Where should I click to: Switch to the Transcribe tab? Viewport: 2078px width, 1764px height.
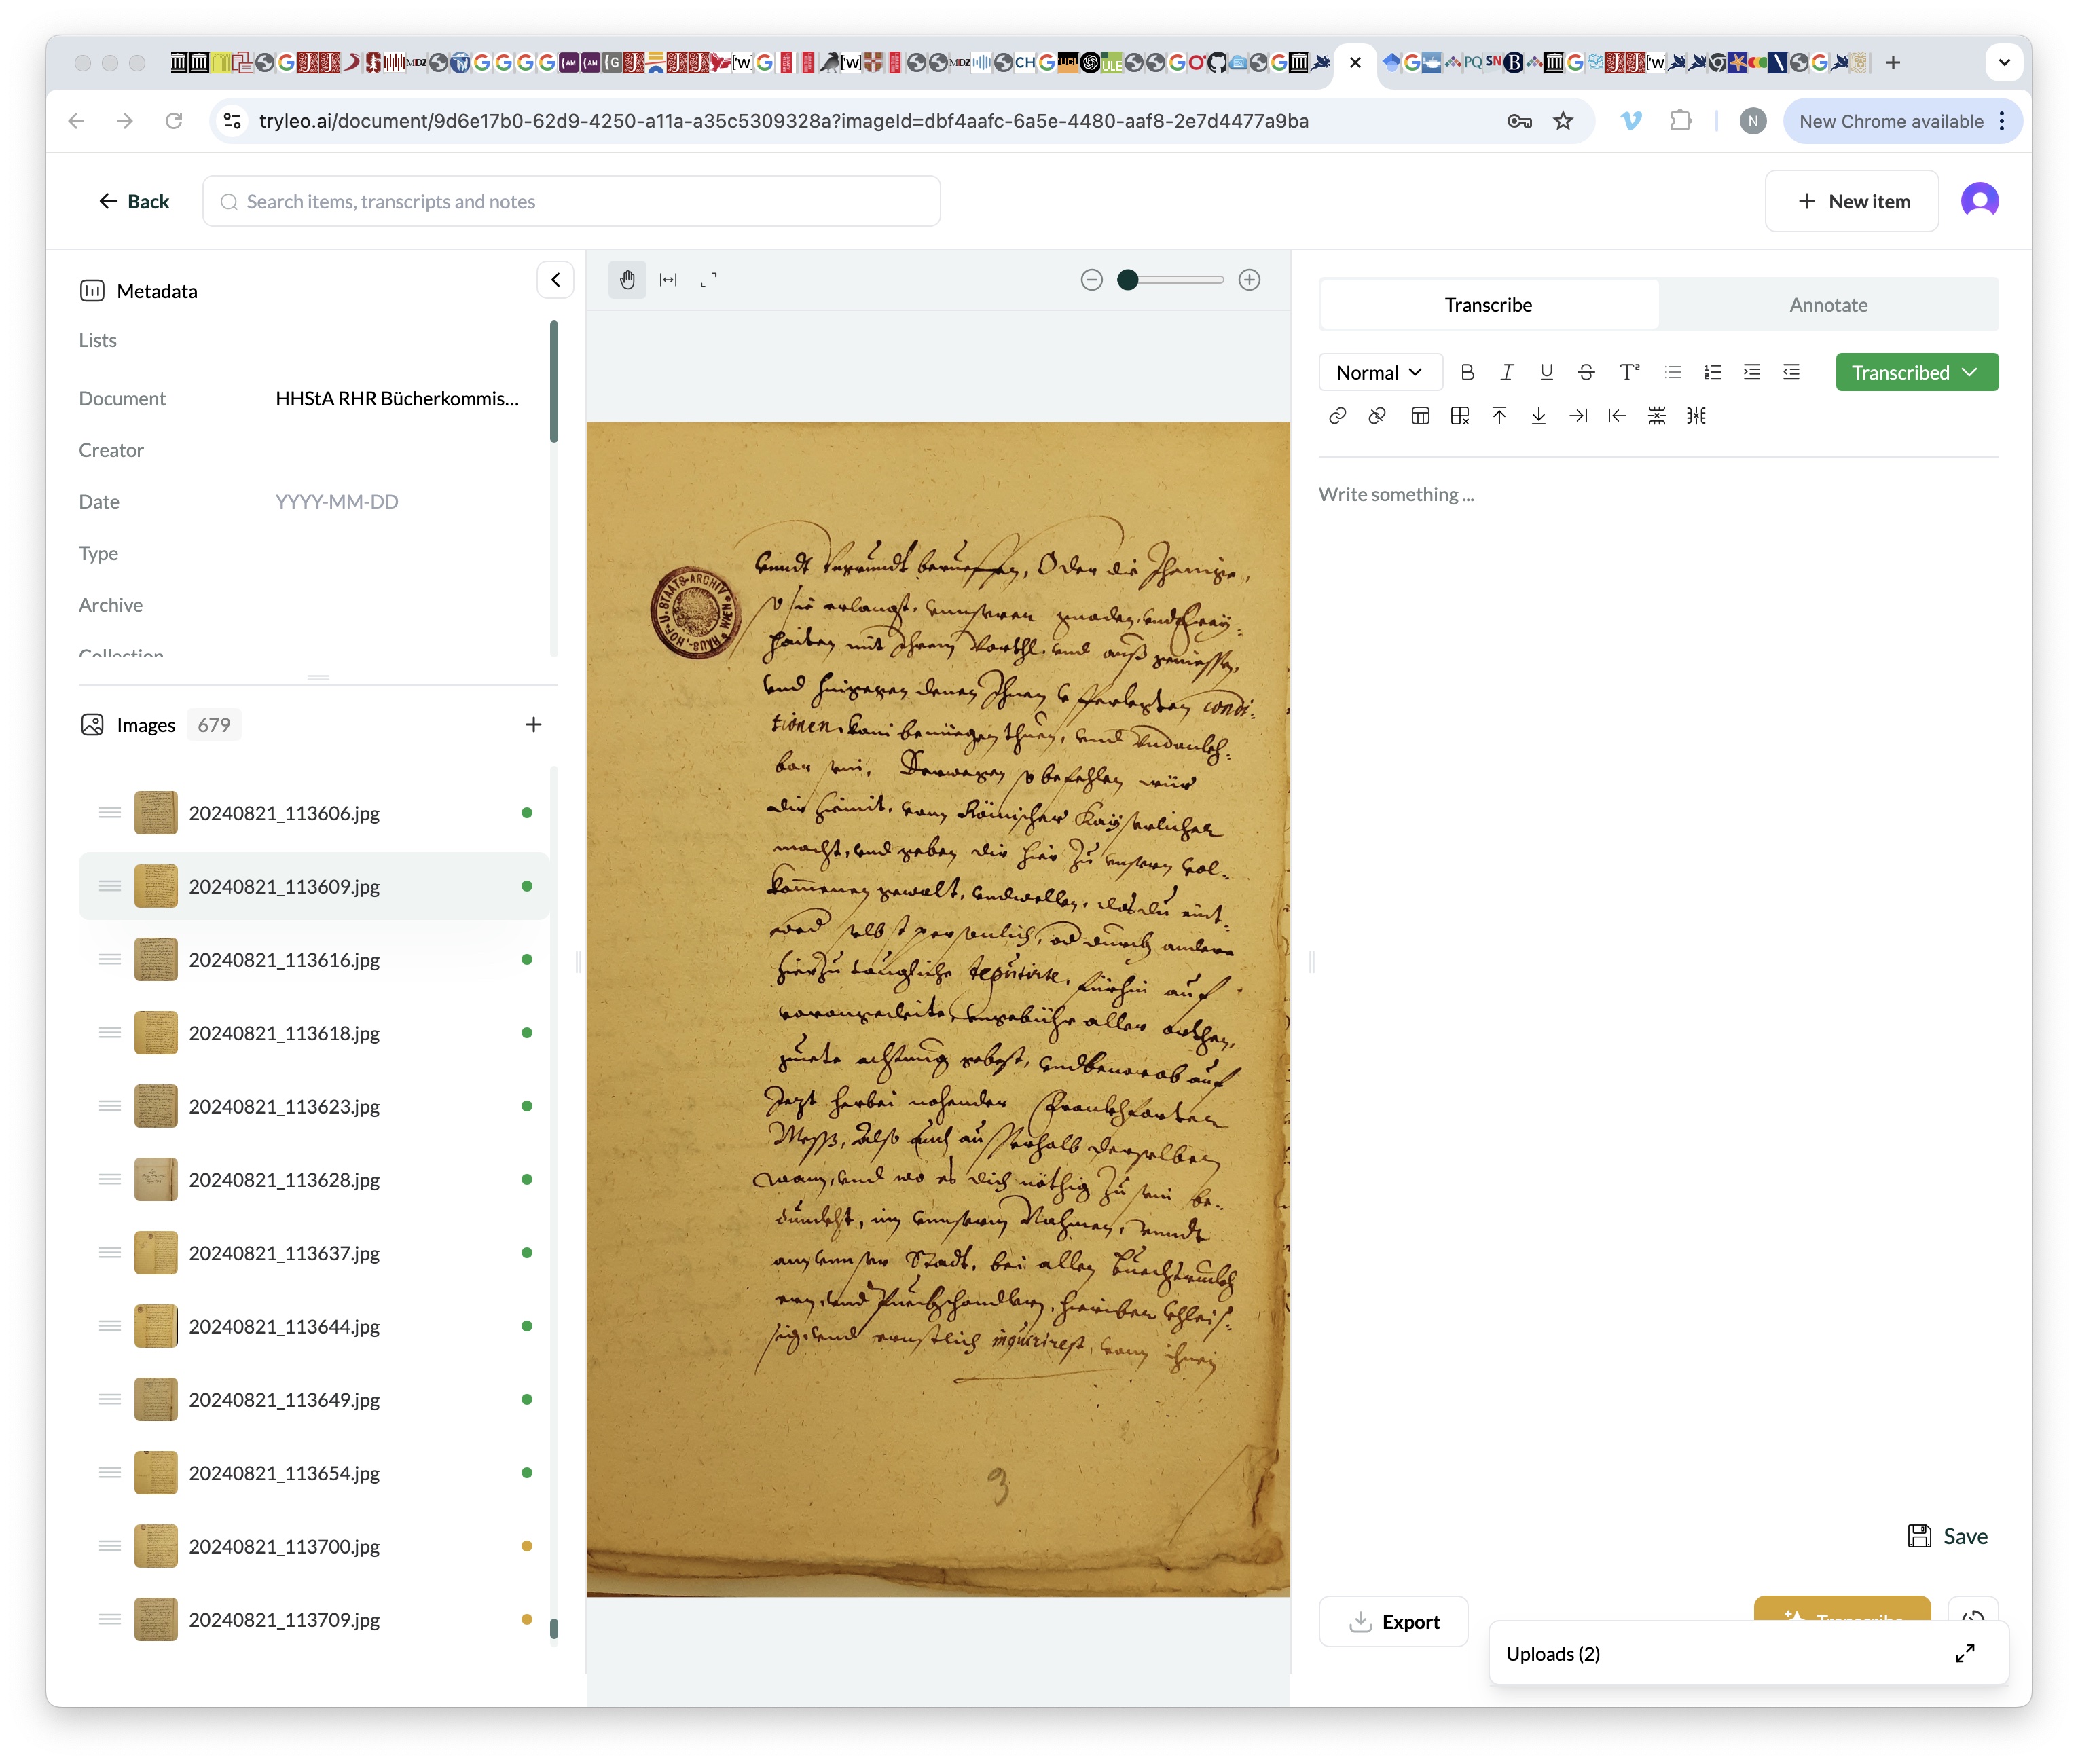pos(1488,305)
